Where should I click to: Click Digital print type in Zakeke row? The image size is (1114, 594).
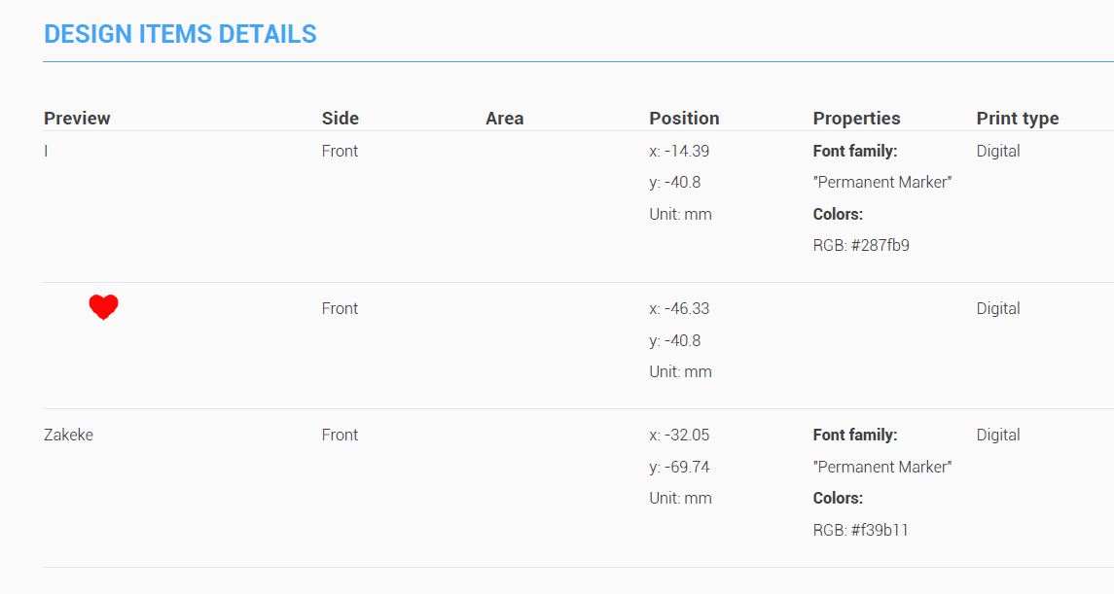pyautogui.click(x=998, y=435)
